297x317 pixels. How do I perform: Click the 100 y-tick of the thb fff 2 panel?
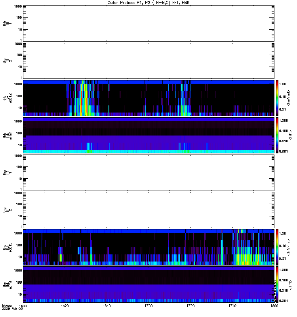coord(19,55)
